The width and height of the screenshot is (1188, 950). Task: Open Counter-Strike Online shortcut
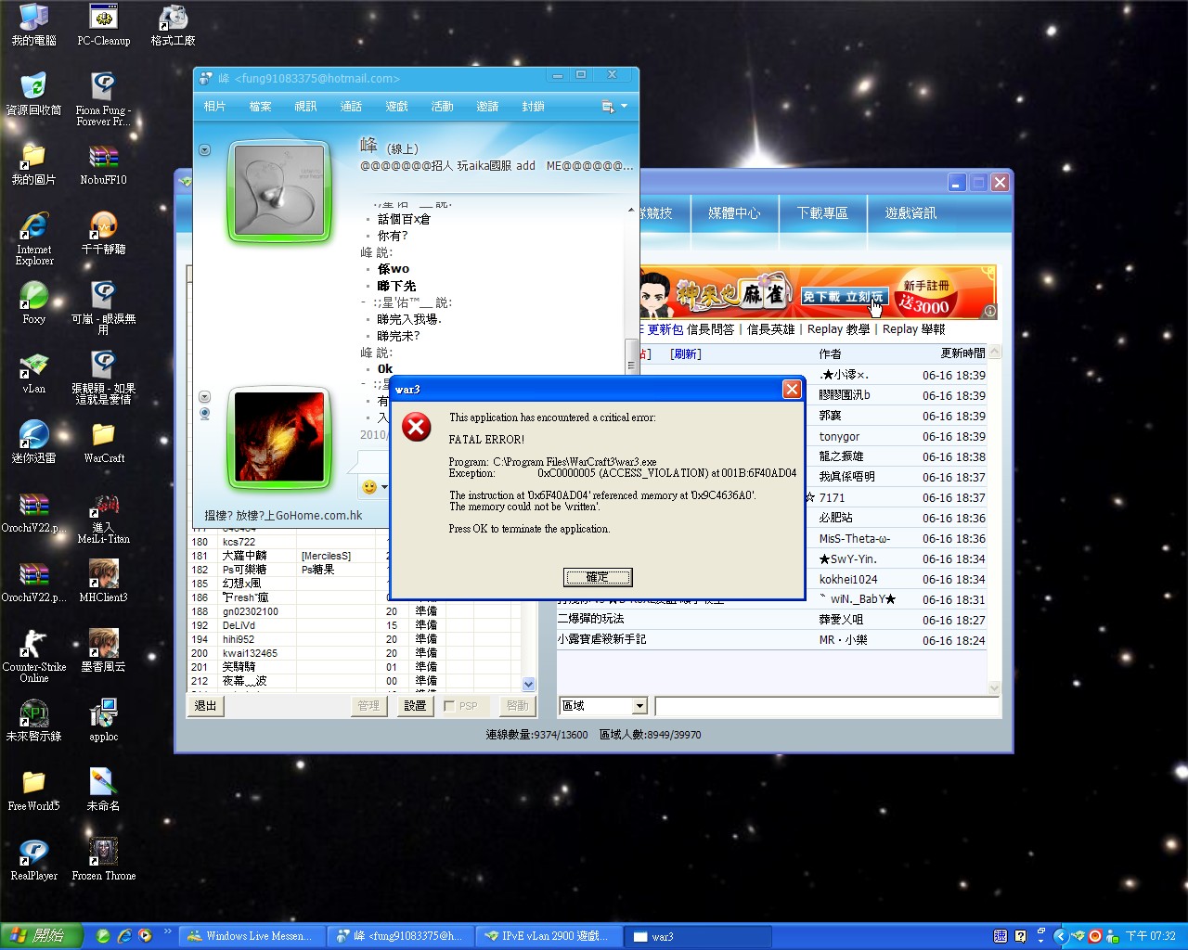pyautogui.click(x=33, y=645)
